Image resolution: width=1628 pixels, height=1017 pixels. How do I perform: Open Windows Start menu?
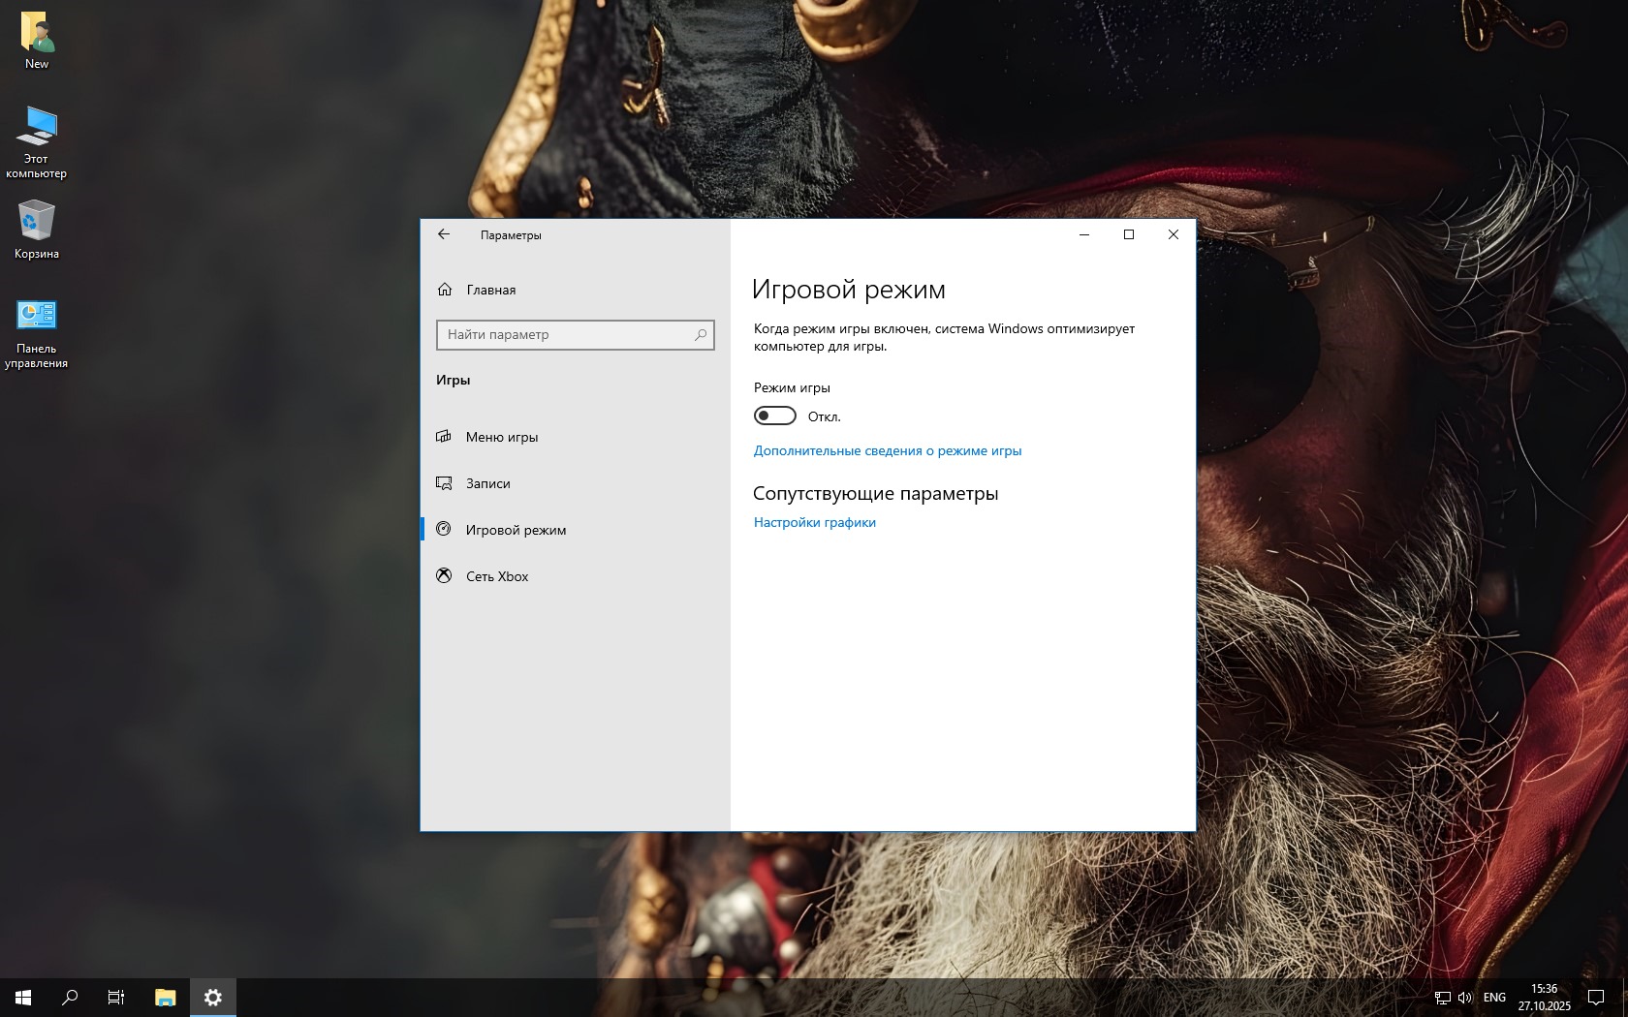pyautogui.click(x=23, y=997)
